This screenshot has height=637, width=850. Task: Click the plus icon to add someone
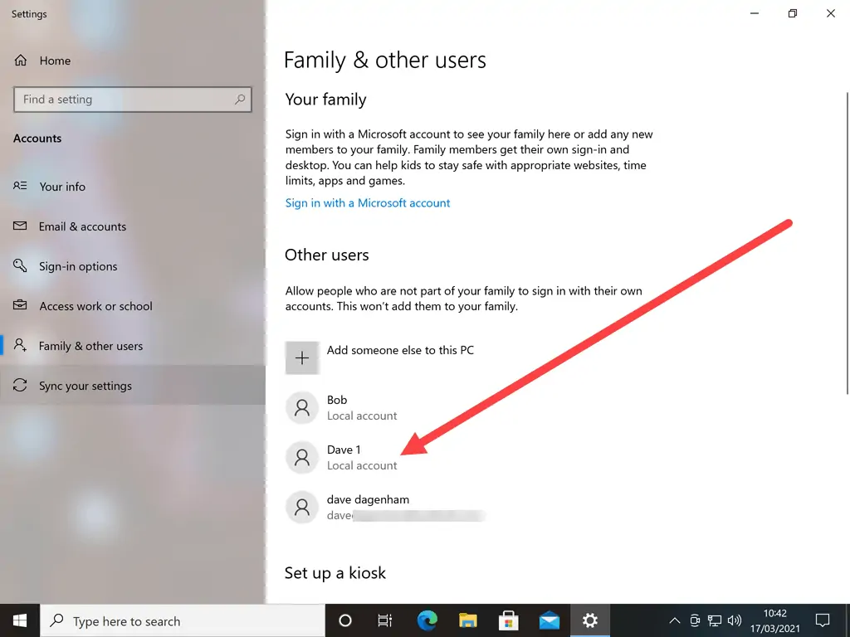click(302, 358)
